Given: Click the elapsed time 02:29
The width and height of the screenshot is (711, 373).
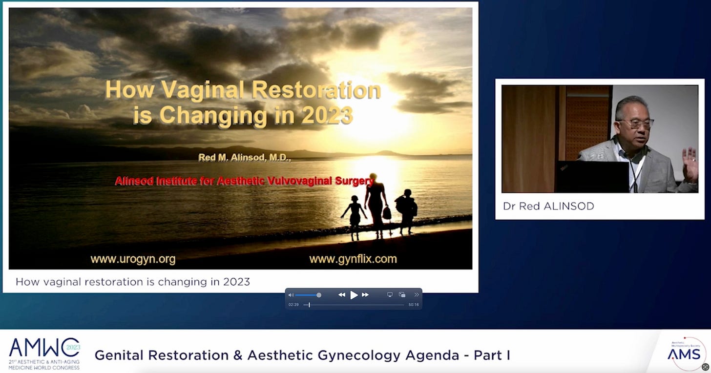Looking at the screenshot, I should (293, 305).
